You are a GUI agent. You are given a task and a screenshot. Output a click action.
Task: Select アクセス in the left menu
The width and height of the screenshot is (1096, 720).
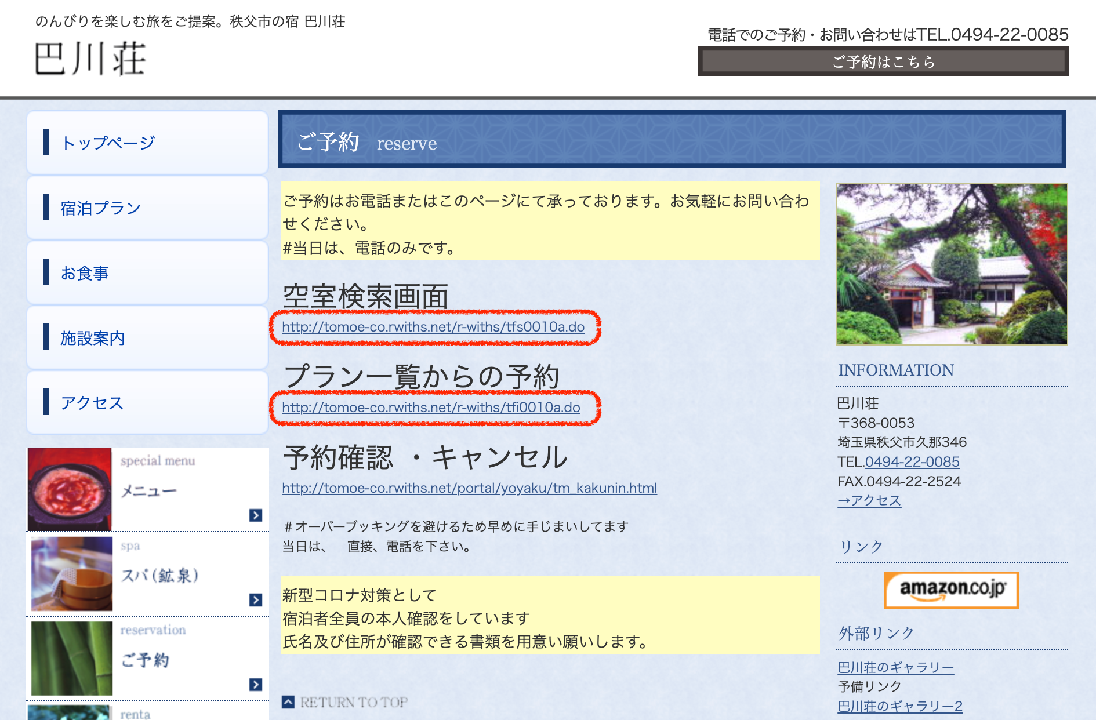point(92,403)
